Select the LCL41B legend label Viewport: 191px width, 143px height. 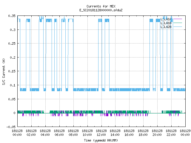point(166,23)
